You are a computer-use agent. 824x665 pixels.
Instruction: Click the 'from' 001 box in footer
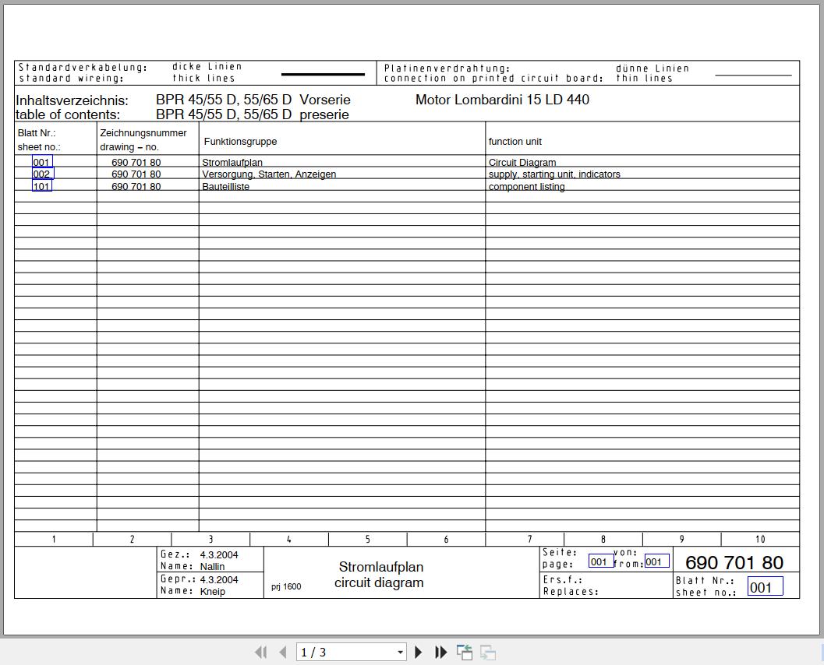click(656, 561)
